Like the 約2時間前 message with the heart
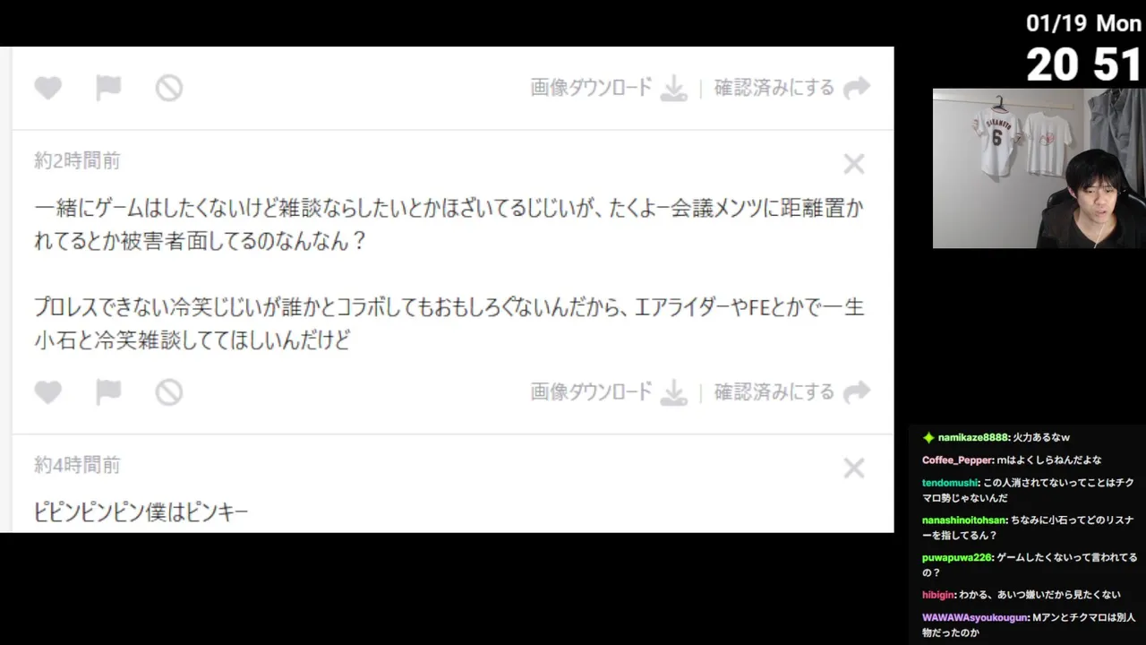The image size is (1146, 645). click(48, 392)
